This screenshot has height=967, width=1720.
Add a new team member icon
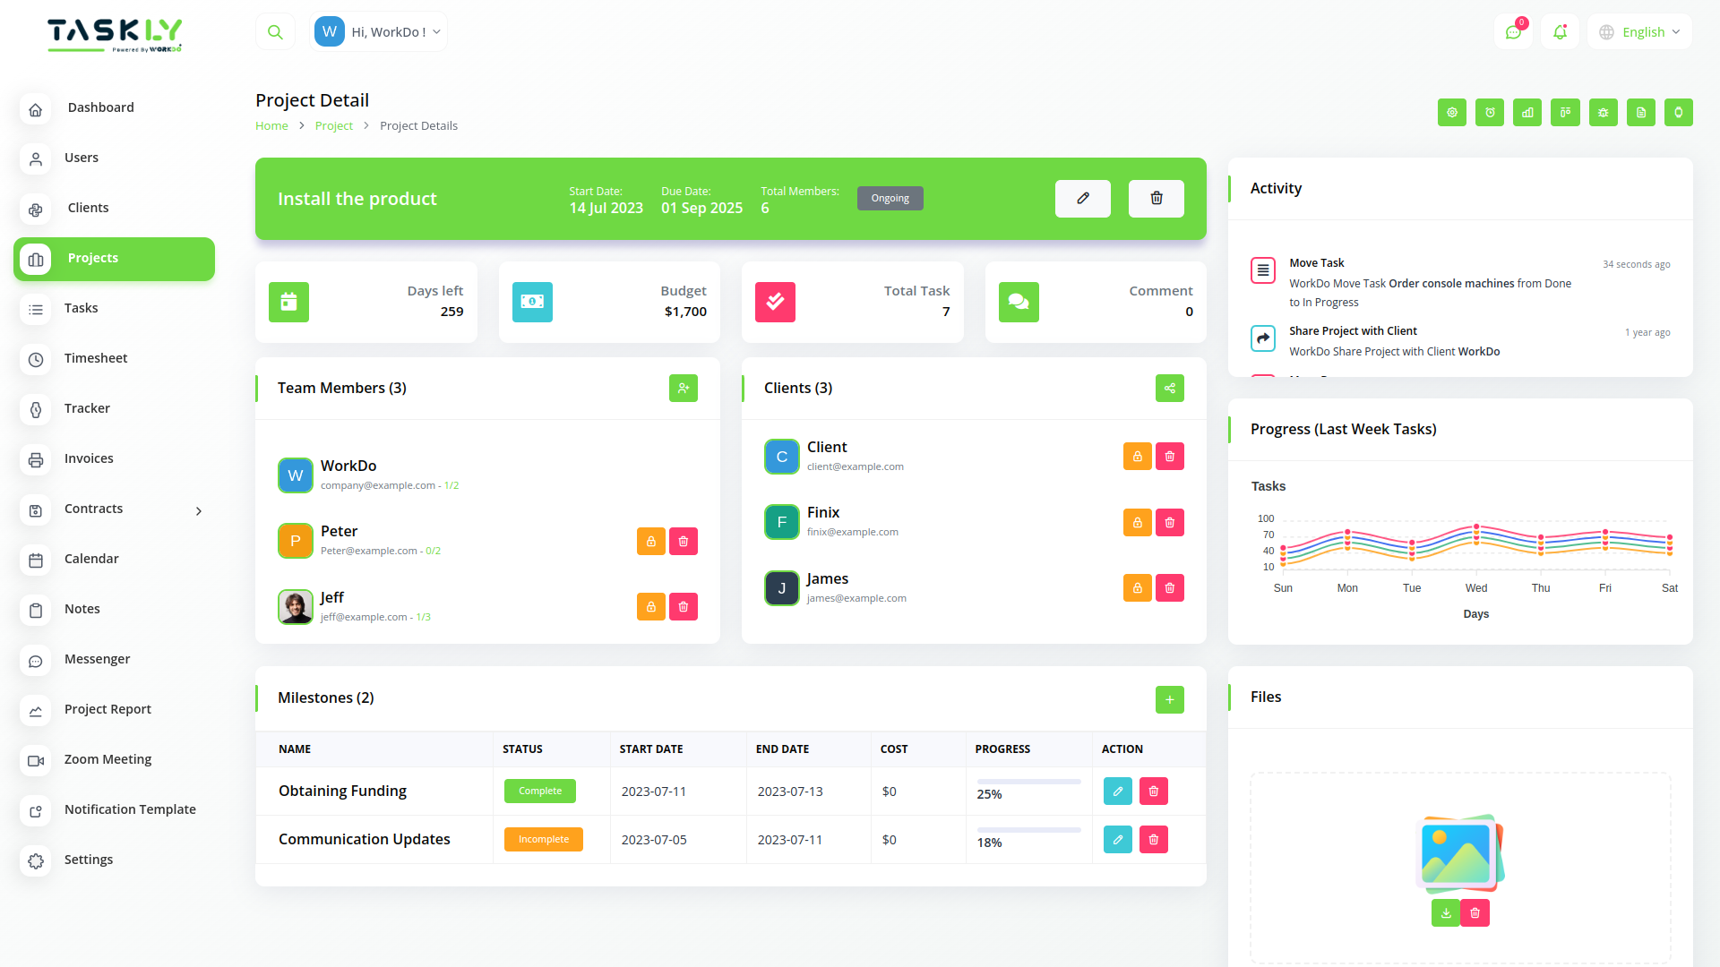pos(683,389)
